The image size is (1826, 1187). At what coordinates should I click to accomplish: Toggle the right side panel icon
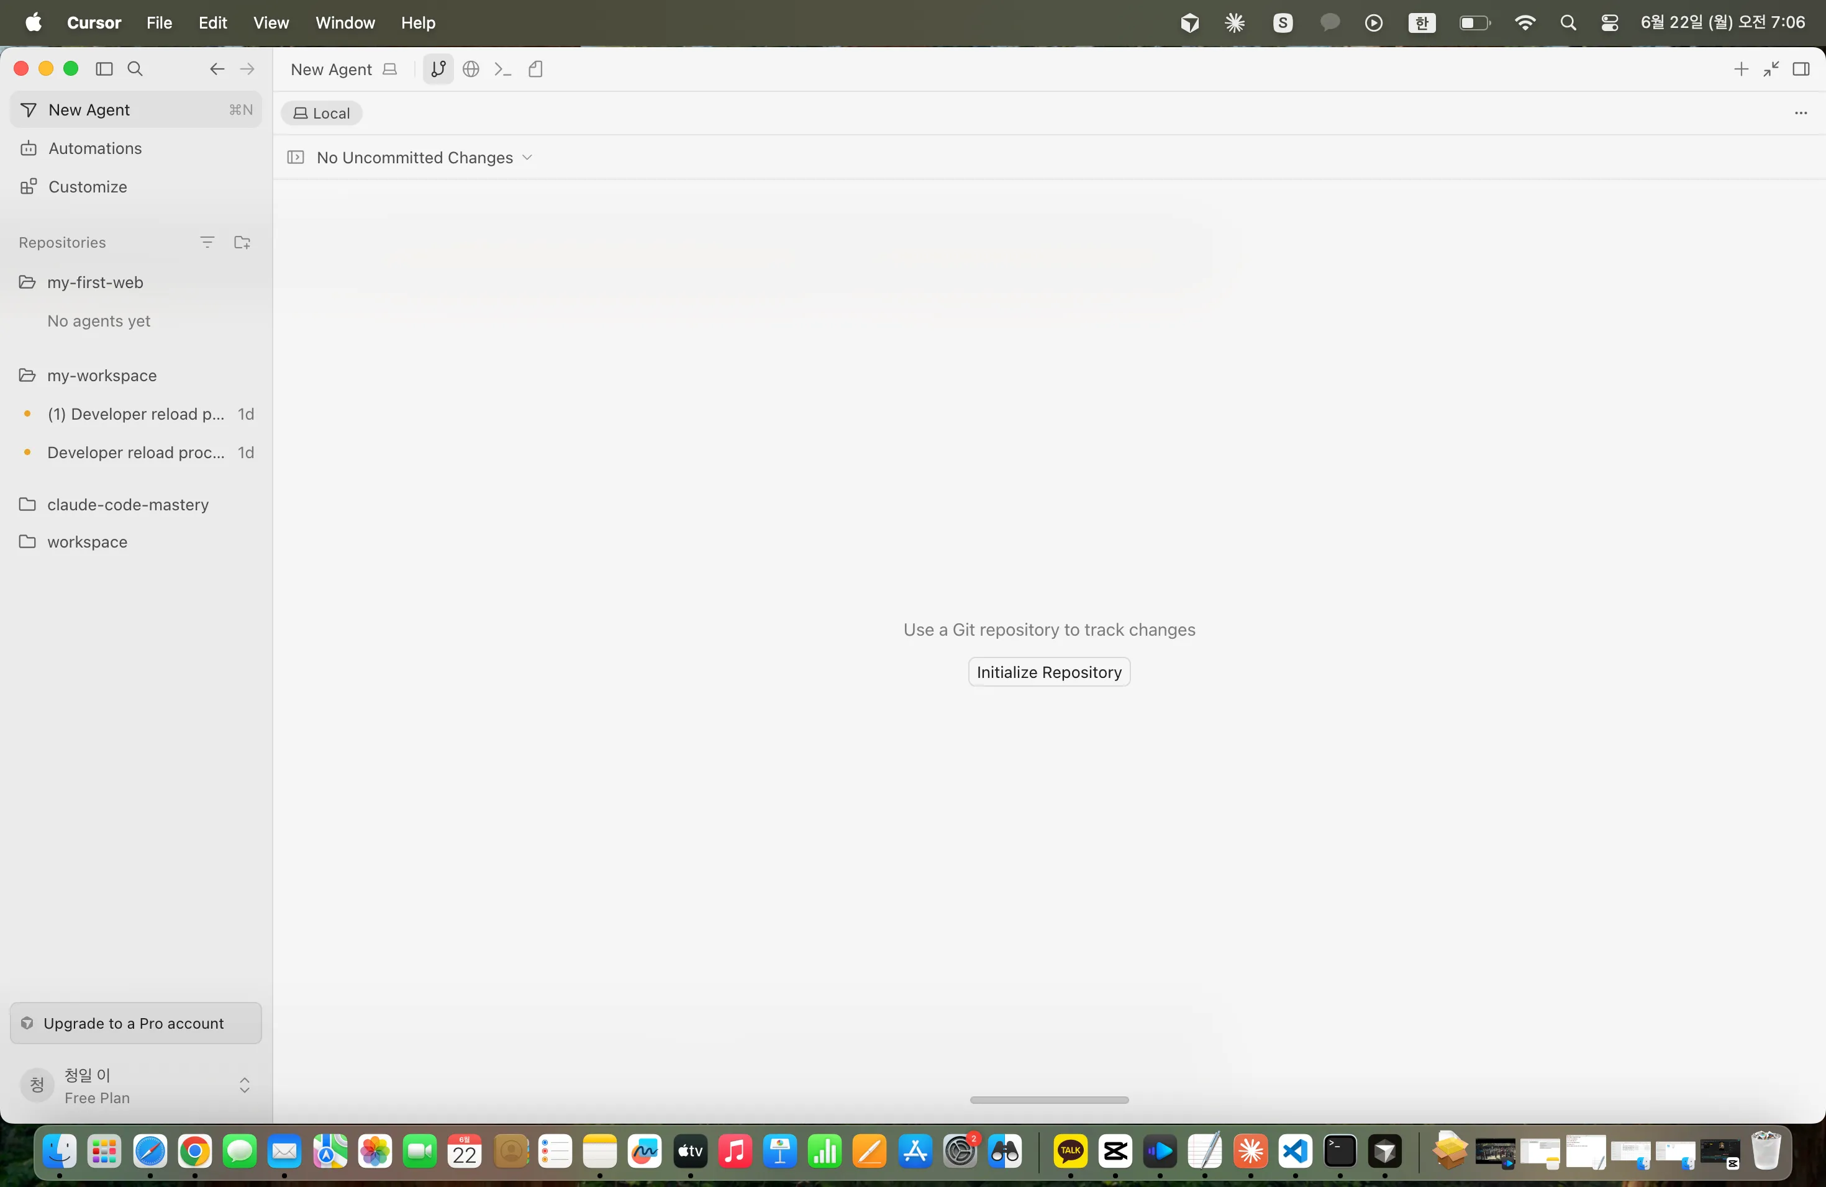tap(1801, 69)
